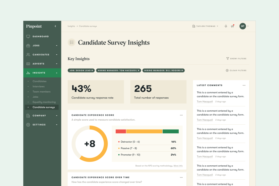Remove the Job: Design Lead filter chip

click(92, 71)
